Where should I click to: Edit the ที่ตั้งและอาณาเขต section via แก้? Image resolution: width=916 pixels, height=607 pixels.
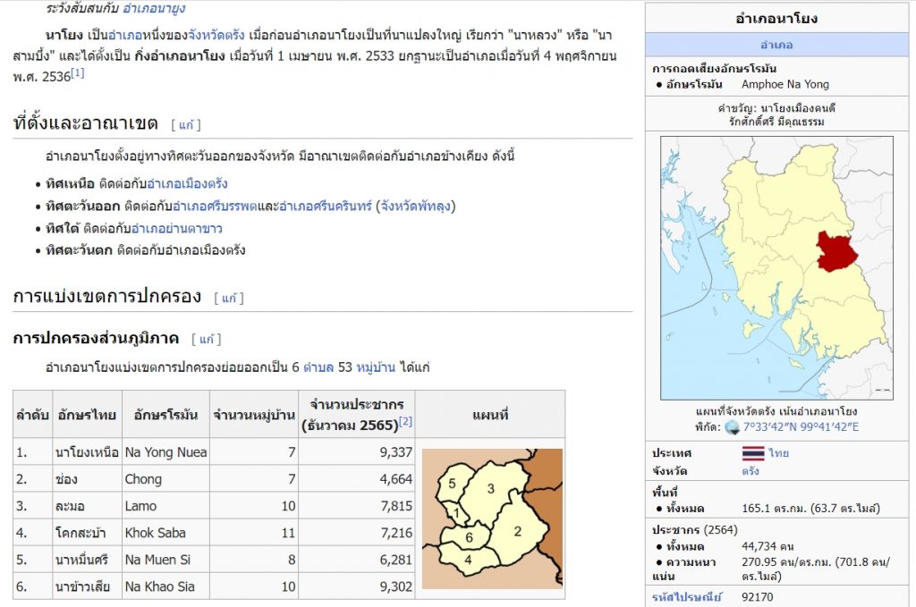point(185,124)
